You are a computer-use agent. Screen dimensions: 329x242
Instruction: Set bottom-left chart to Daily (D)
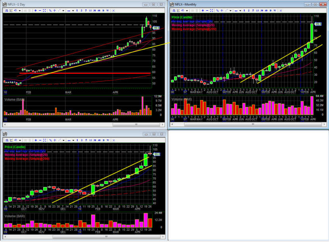point(103,140)
